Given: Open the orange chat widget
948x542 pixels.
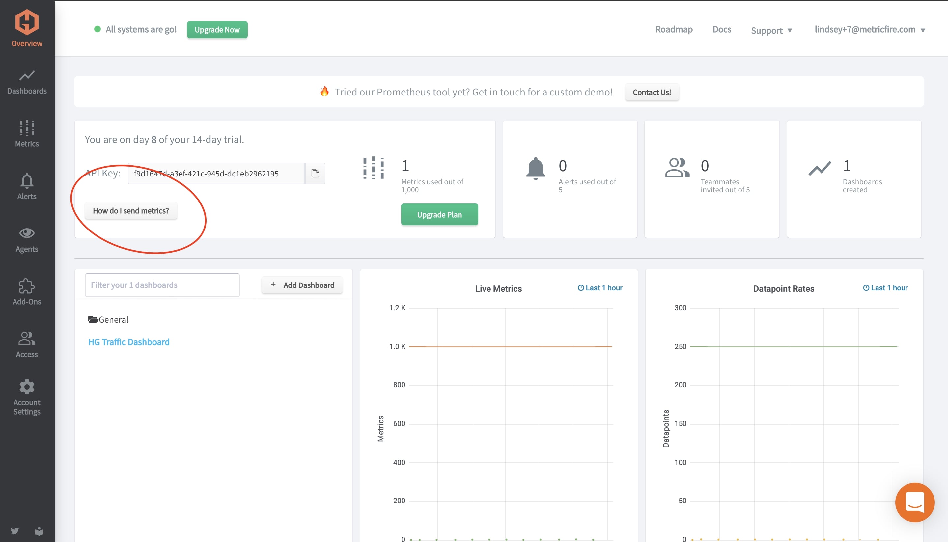Looking at the screenshot, I should tap(914, 502).
